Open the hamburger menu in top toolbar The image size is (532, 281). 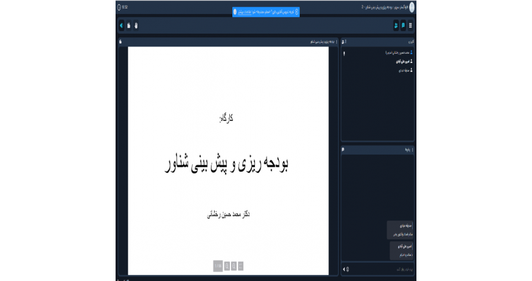(410, 26)
